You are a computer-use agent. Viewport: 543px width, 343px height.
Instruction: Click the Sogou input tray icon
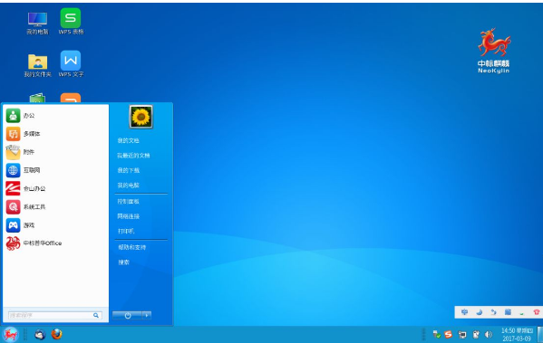(449, 334)
